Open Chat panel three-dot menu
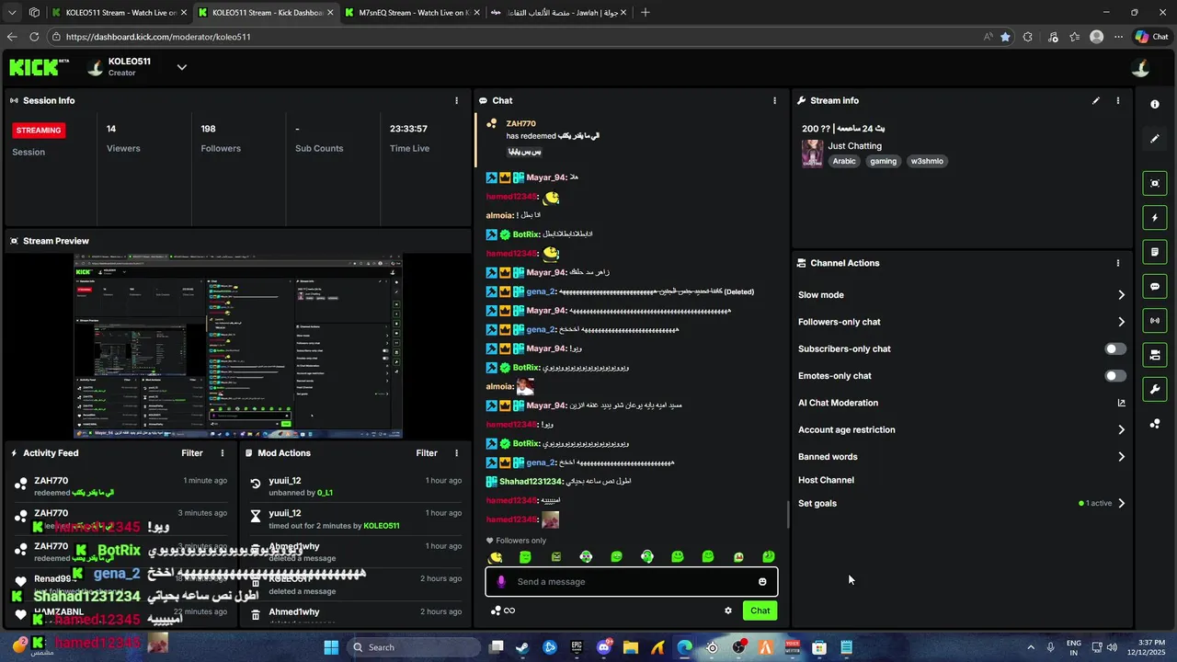1177x662 pixels. pos(774,100)
